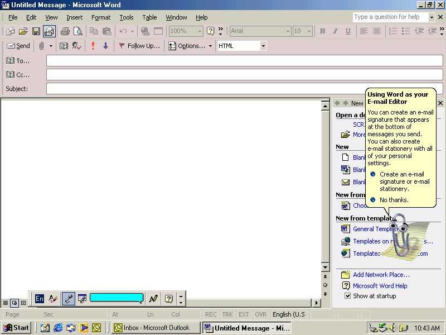Click the Print icon in the toolbar
Viewport: 446px width, 335px height.
pos(65,31)
